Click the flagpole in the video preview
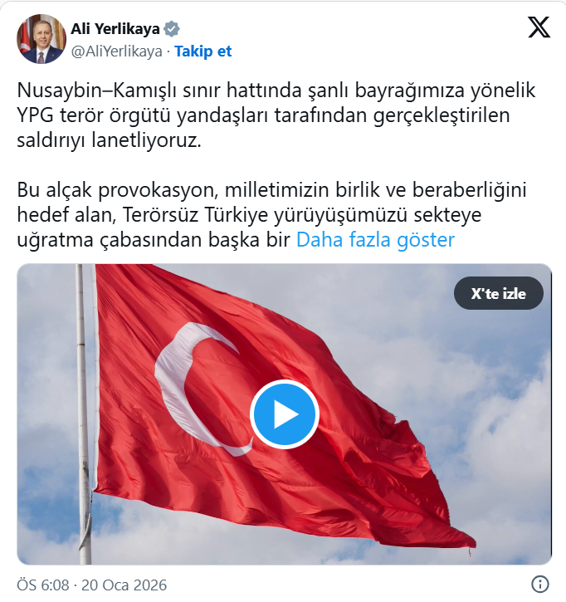The image size is (566, 602). [83, 414]
